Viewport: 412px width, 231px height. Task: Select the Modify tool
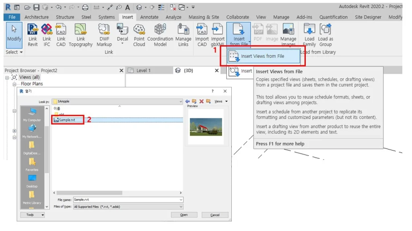(14, 35)
